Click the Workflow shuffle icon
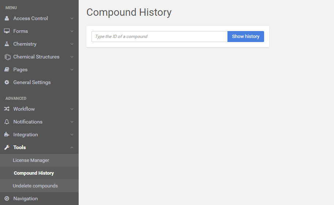Screen dimensions: 334x205 [x=7, y=109]
